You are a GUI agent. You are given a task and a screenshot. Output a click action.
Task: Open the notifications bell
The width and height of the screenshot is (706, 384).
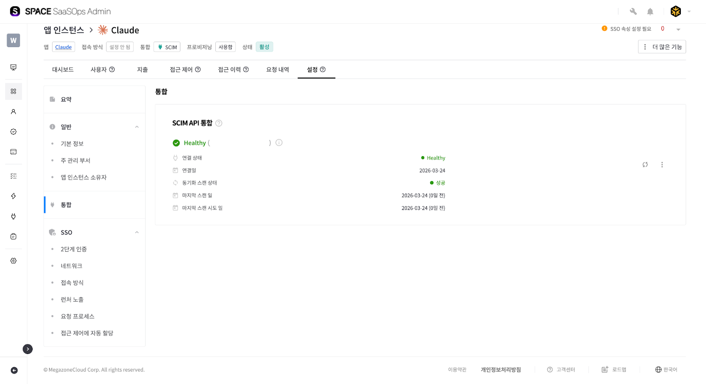pyautogui.click(x=650, y=11)
